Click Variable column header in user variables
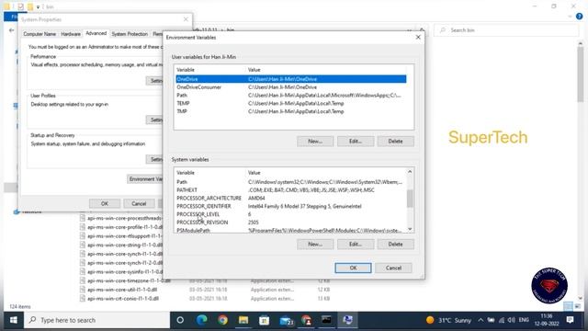This screenshot has height=331, width=588. tap(210, 70)
